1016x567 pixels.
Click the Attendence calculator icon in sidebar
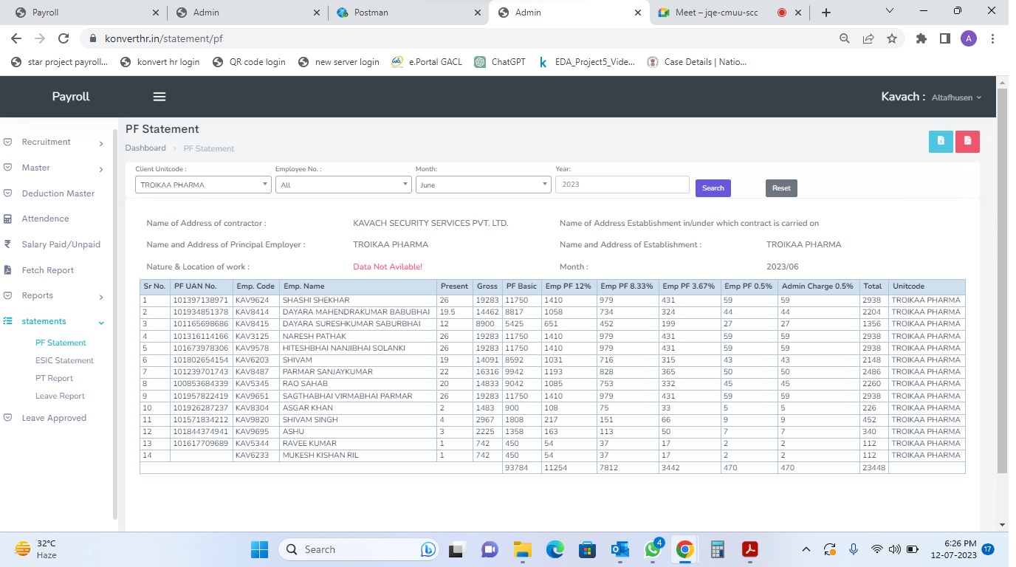pos(7,219)
